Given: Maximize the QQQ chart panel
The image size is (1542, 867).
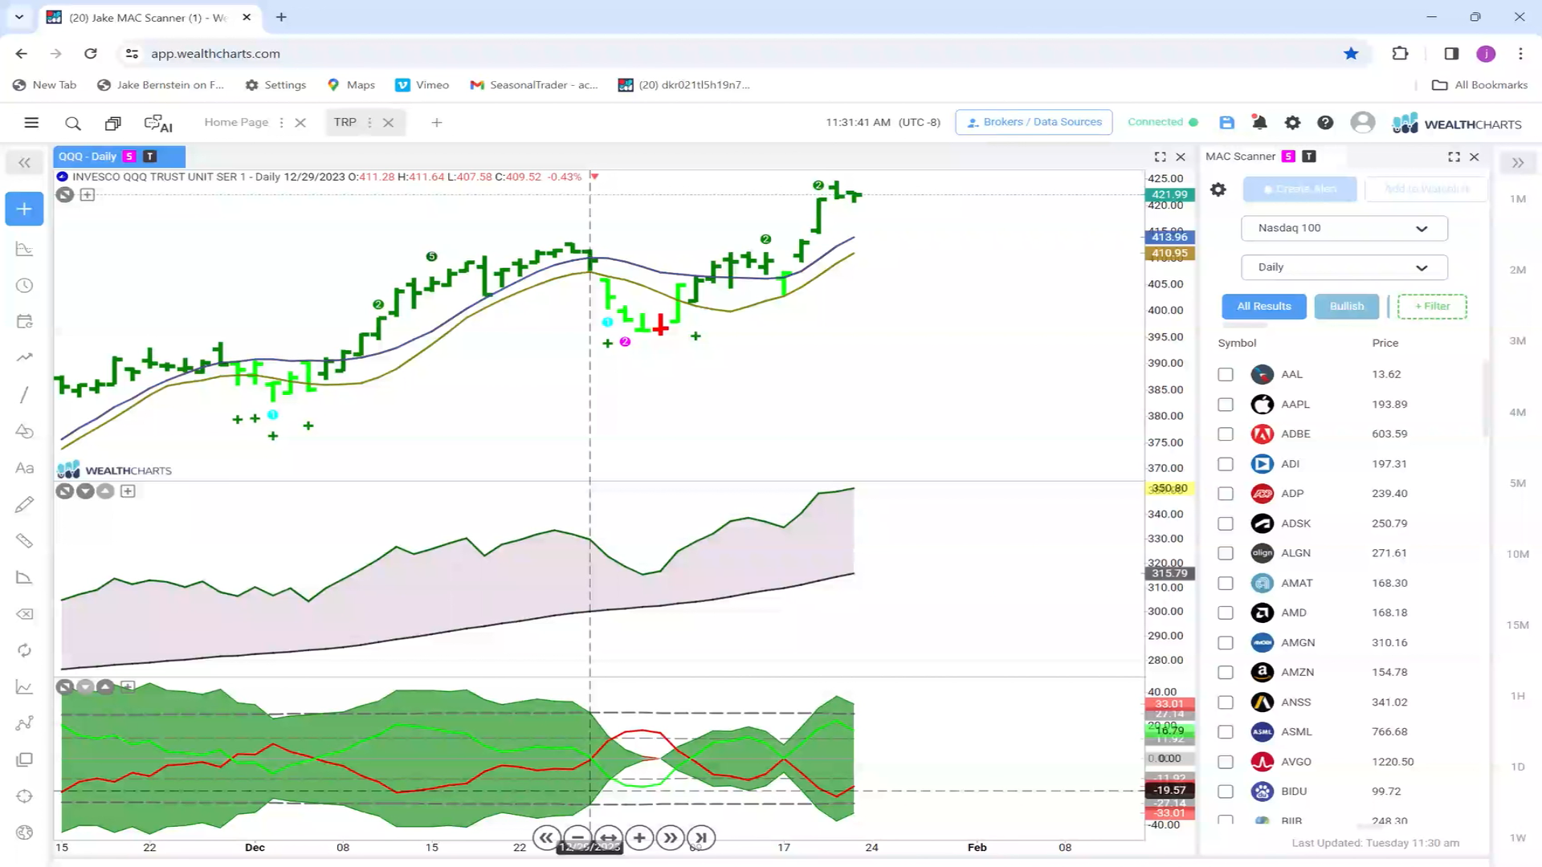Looking at the screenshot, I should pyautogui.click(x=1160, y=157).
